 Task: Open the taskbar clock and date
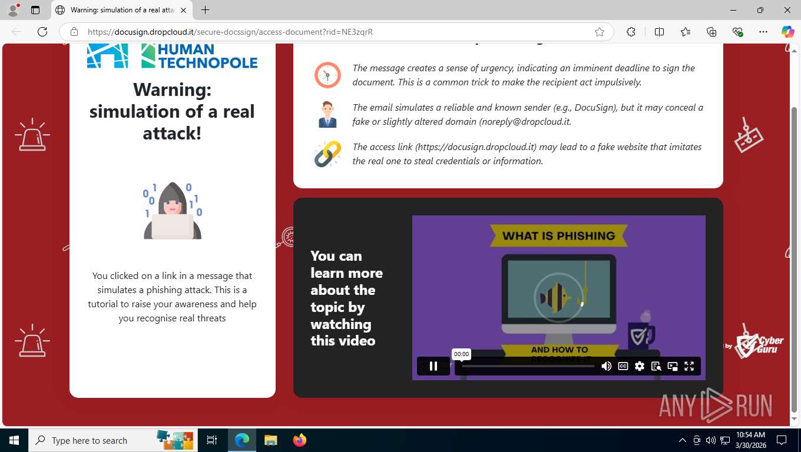(x=750, y=440)
